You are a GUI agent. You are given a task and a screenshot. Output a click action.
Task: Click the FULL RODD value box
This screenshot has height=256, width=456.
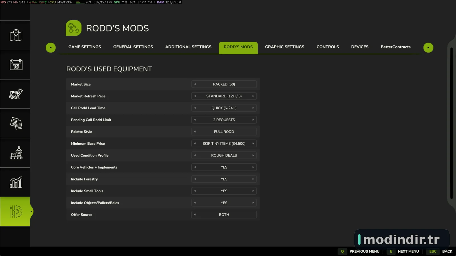click(x=224, y=132)
